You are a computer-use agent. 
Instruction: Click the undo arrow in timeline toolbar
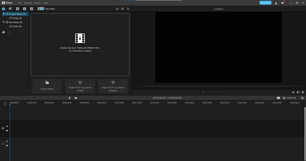click(x=12, y=98)
